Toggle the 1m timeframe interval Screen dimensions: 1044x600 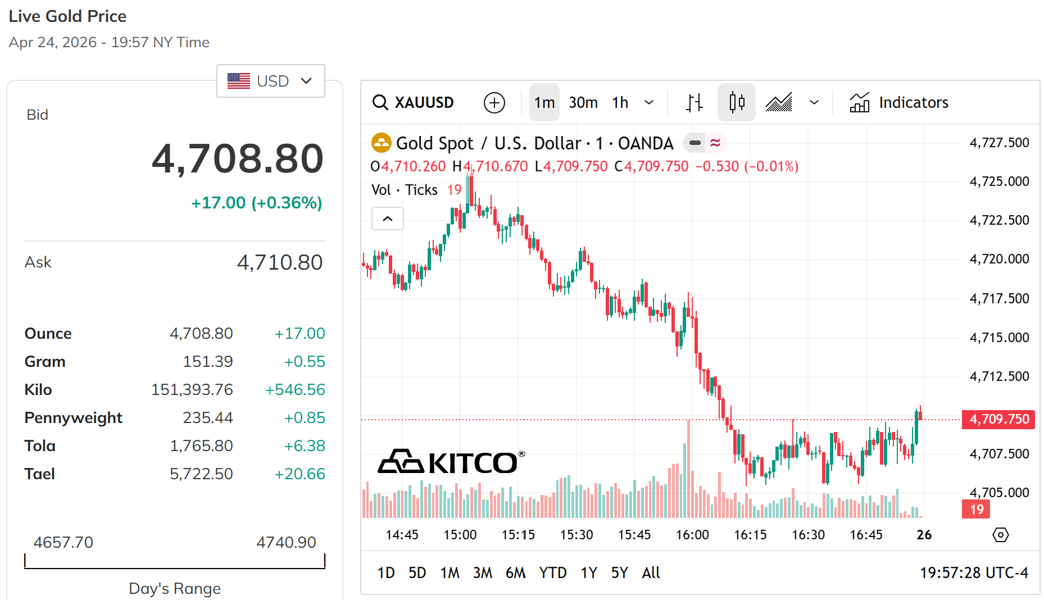[x=544, y=102]
